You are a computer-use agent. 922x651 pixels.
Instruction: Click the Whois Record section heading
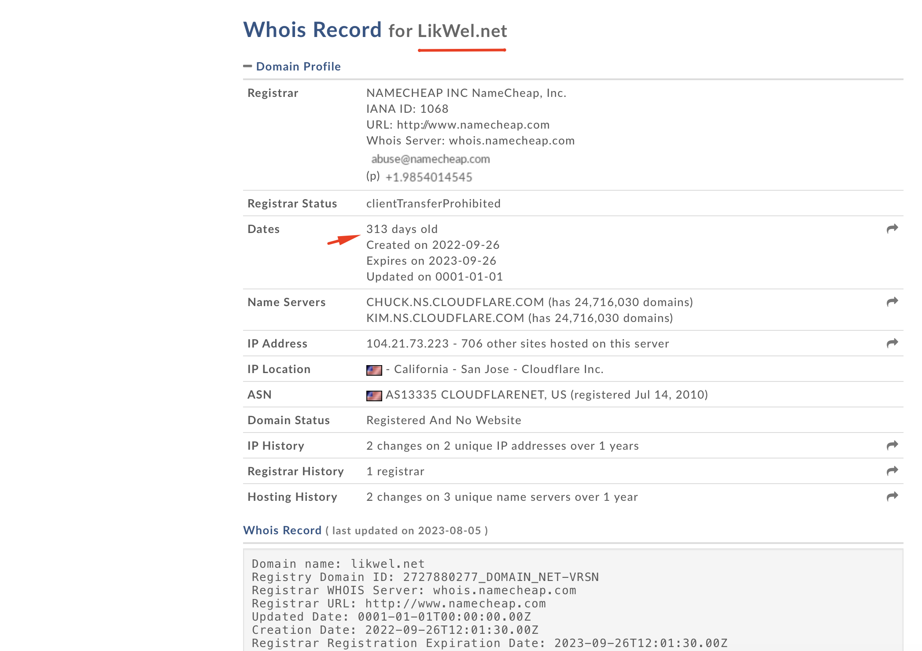[282, 530]
